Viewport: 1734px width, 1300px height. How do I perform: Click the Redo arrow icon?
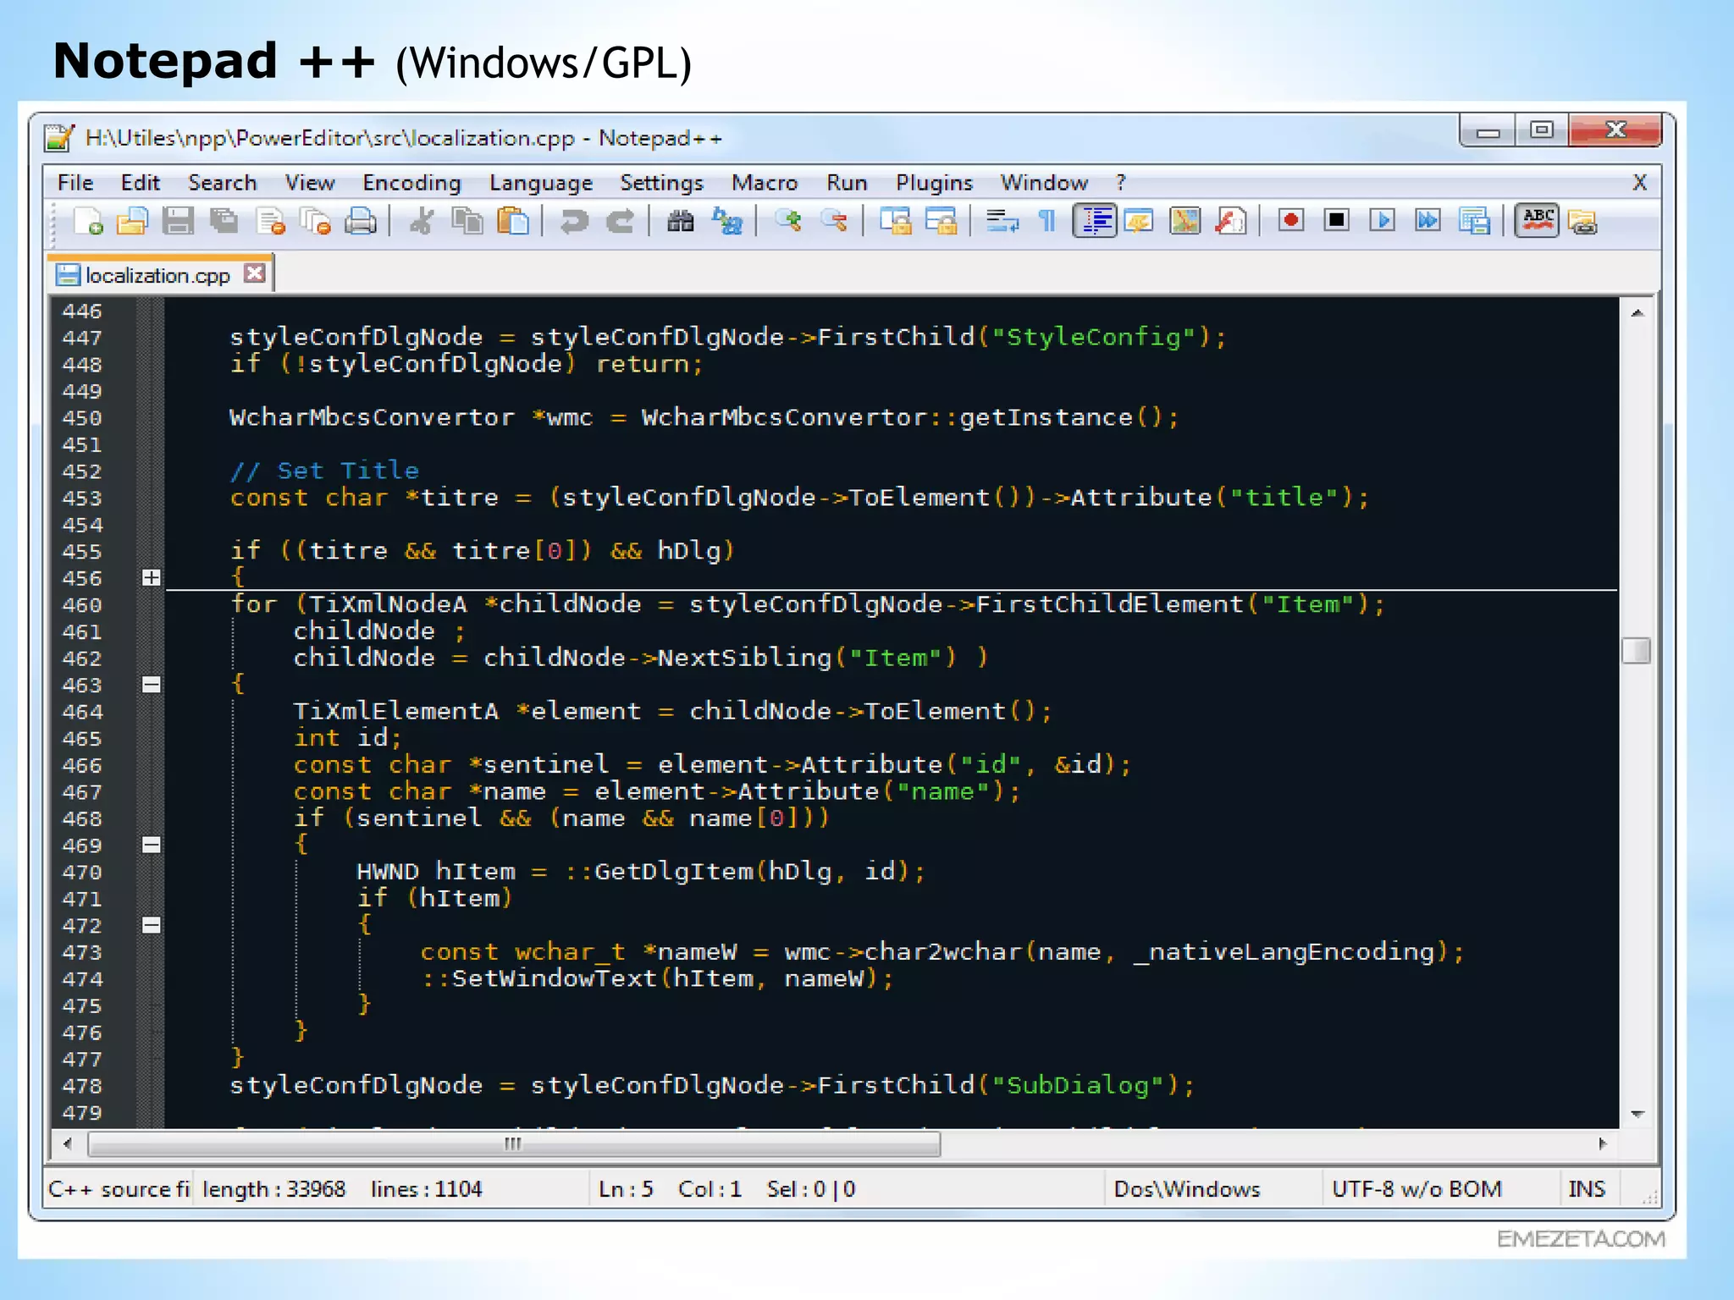tap(620, 222)
